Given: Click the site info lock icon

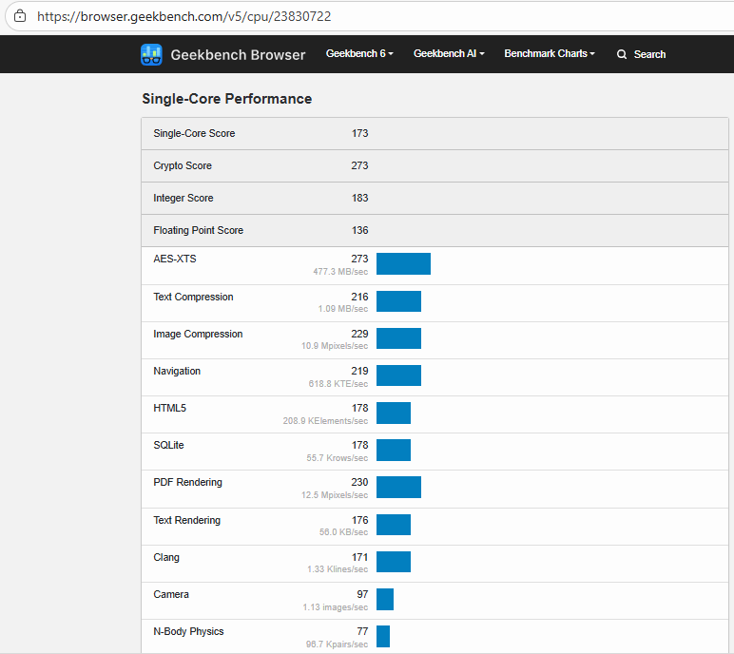Looking at the screenshot, I should pyautogui.click(x=20, y=16).
